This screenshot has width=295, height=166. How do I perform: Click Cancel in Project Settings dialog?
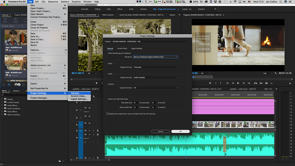160,131
